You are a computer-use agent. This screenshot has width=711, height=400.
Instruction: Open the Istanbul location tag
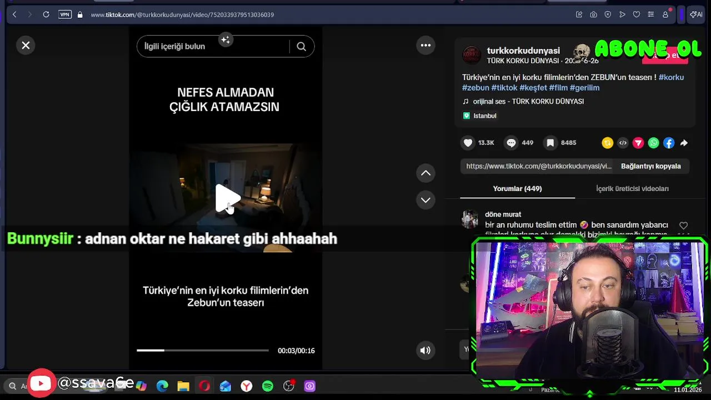480,116
